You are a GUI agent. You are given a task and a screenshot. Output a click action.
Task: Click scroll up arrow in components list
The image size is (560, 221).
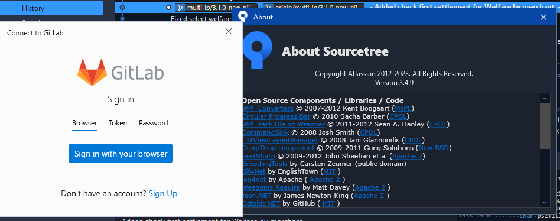(x=545, y=99)
